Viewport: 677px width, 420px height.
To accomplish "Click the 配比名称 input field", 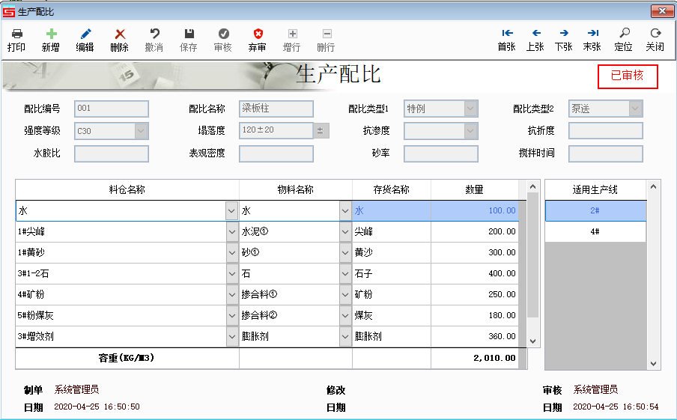I will 276,109.
